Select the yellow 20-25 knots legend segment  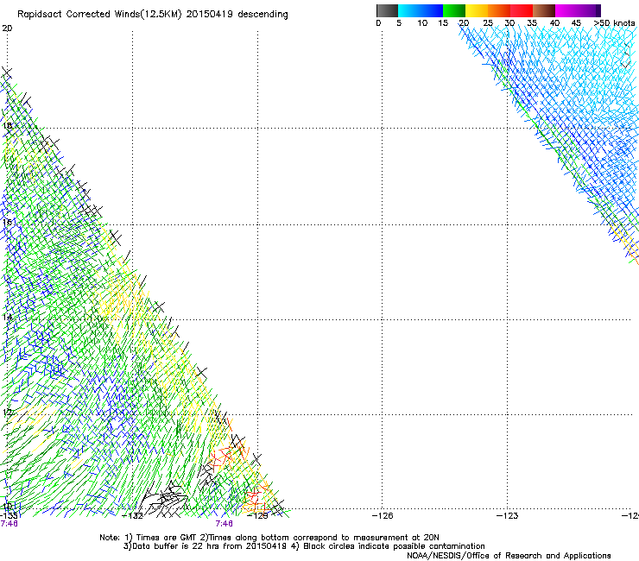[x=477, y=10]
